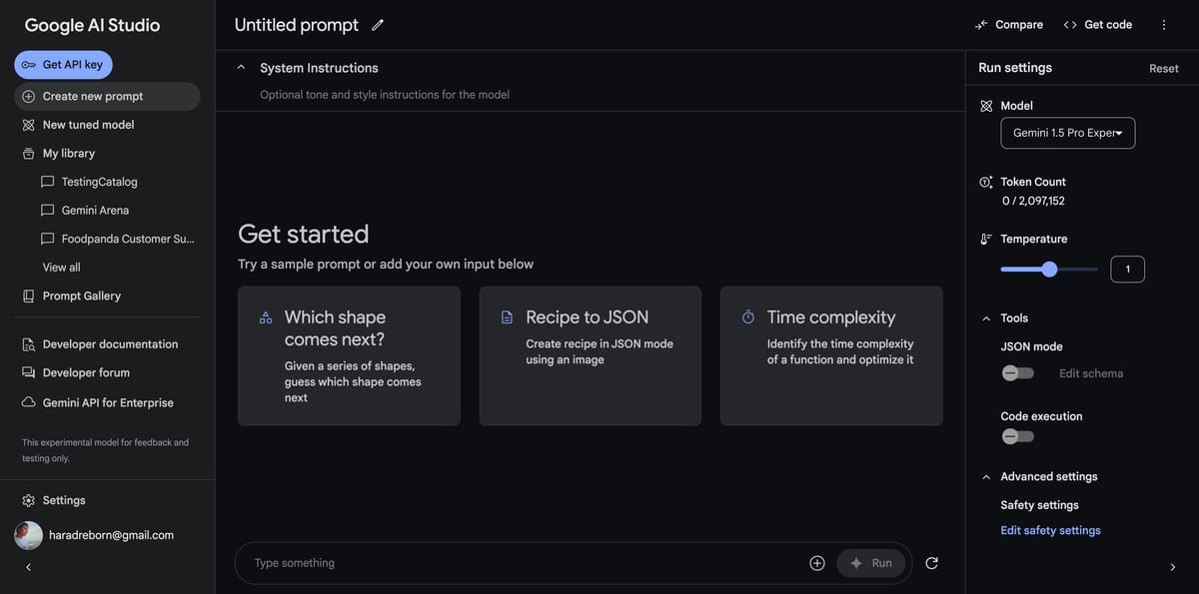Click the refresh icon beside Run

(x=931, y=563)
